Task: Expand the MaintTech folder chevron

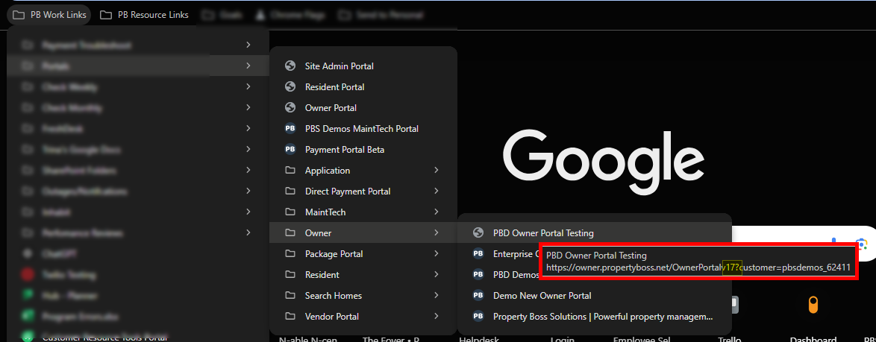Action: tap(437, 212)
